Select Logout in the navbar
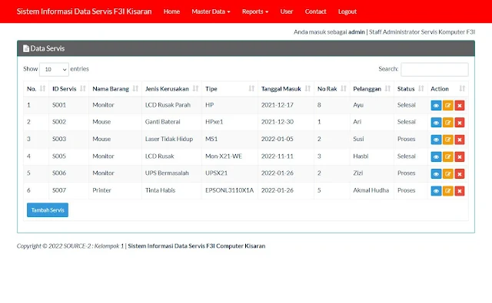Image resolution: width=492 pixels, height=303 pixels. (x=347, y=12)
